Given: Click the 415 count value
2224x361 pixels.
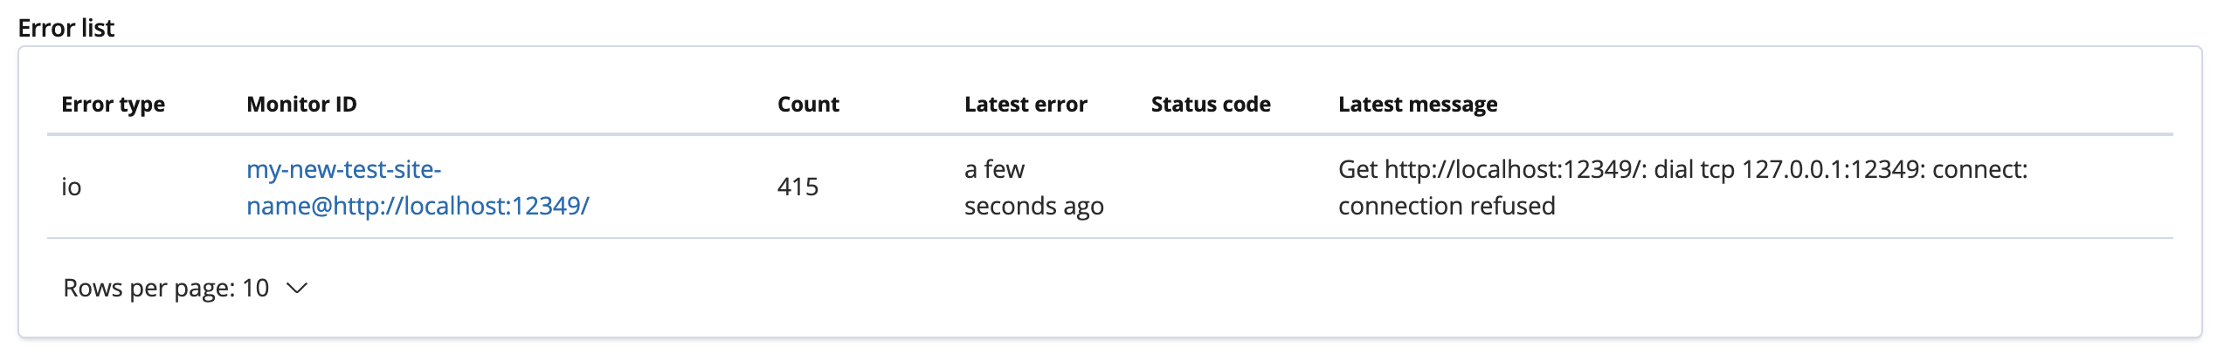Looking at the screenshot, I should pos(798,187).
